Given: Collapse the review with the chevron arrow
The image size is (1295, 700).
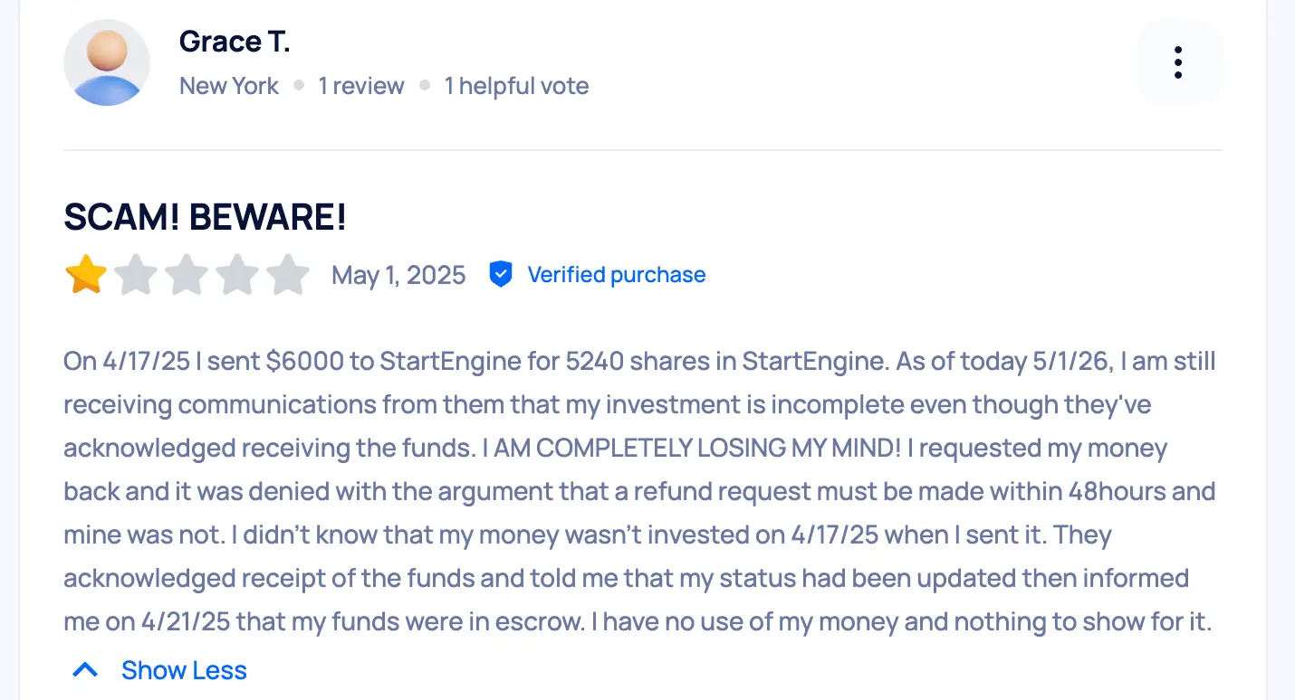Looking at the screenshot, I should click(85, 669).
